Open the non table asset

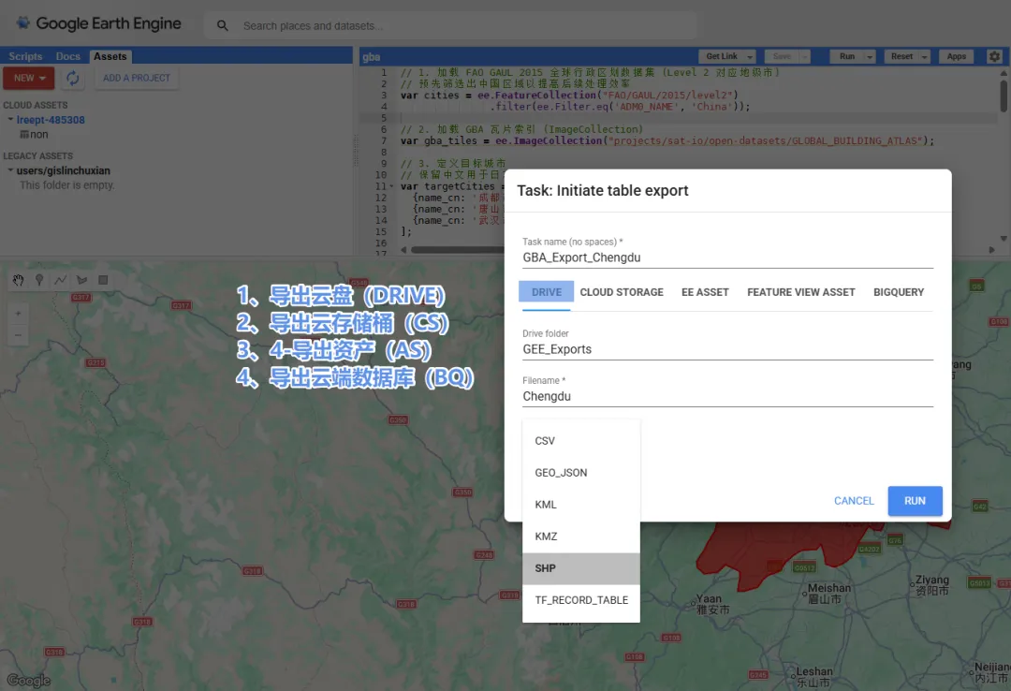35,134
